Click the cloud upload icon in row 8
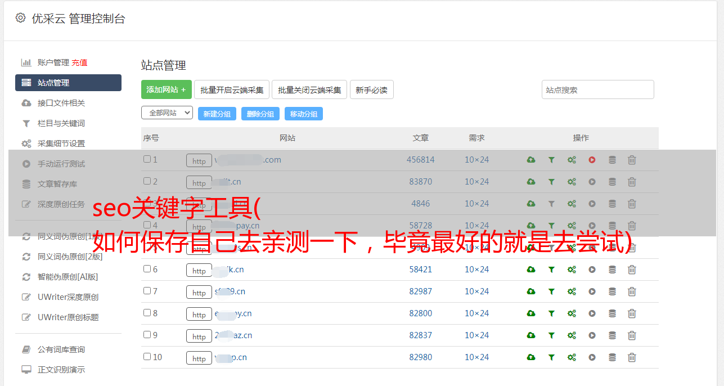 click(x=530, y=313)
